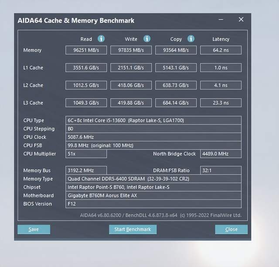279x267 pixels.
Task: Select the Memory latency 64.2 ns
Action: (221, 50)
